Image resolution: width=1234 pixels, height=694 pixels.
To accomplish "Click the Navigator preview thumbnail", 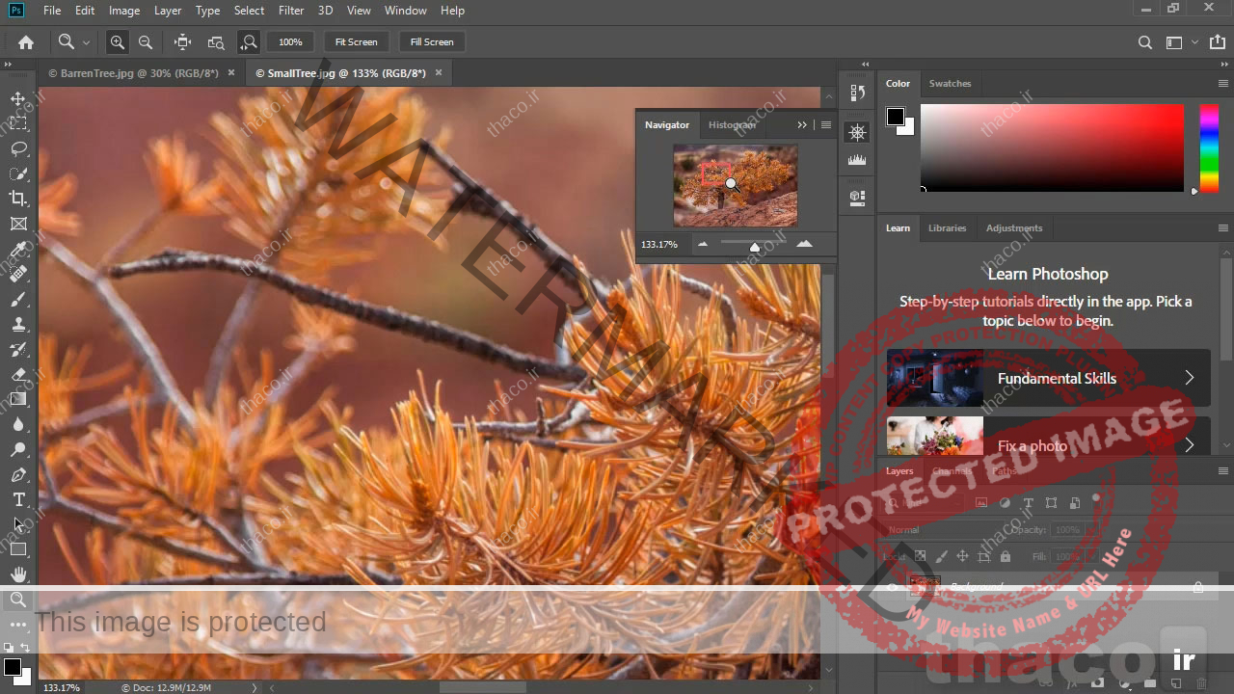I will tap(736, 185).
